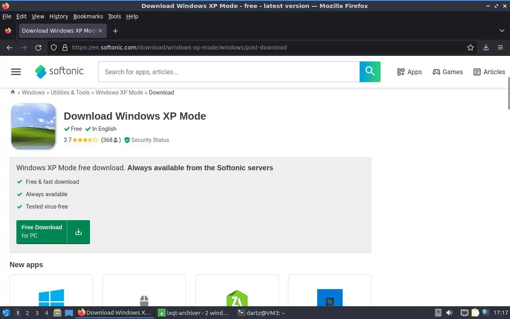Click the 17:17 clock
This screenshot has height=319, width=510.
tap(501, 313)
